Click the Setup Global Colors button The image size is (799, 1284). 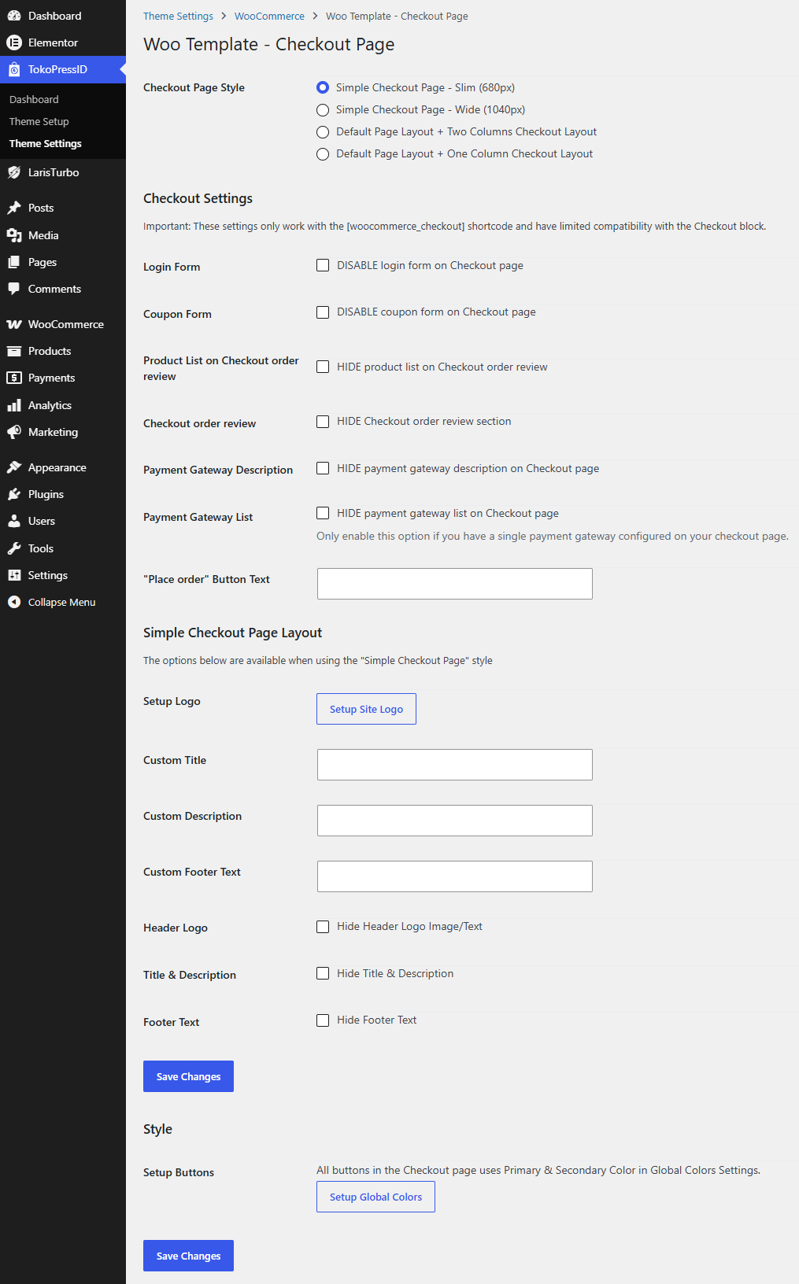(375, 1197)
